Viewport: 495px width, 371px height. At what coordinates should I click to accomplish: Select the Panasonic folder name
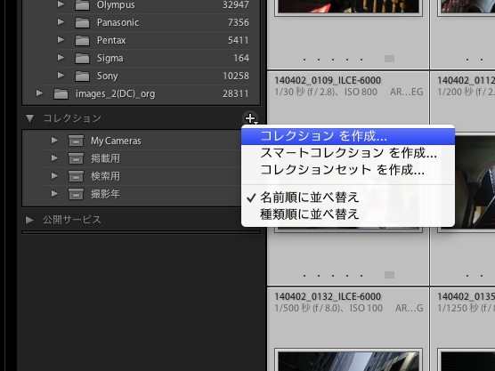click(118, 23)
